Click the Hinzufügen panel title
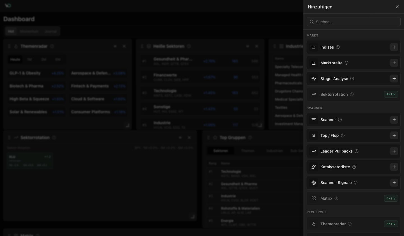This screenshot has width=404, height=236. click(320, 7)
